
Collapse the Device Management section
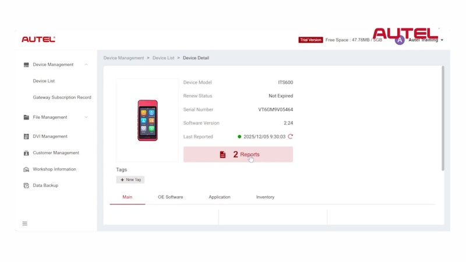tap(86, 65)
